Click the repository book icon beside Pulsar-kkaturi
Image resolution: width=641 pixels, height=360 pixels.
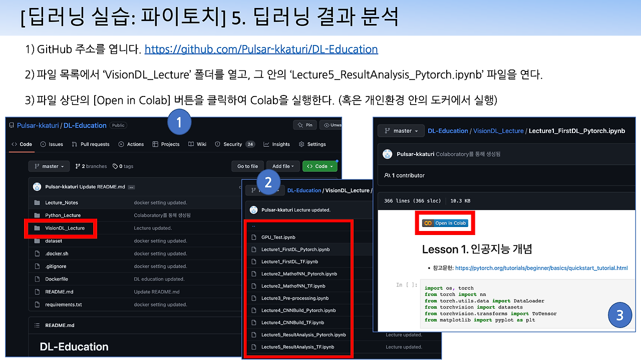11,125
